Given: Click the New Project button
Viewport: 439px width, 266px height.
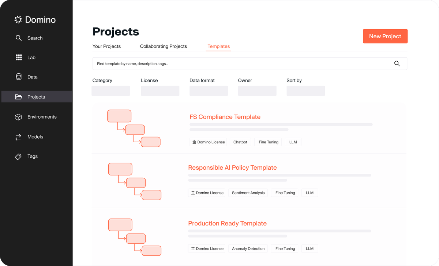Looking at the screenshot, I should coord(385,36).
